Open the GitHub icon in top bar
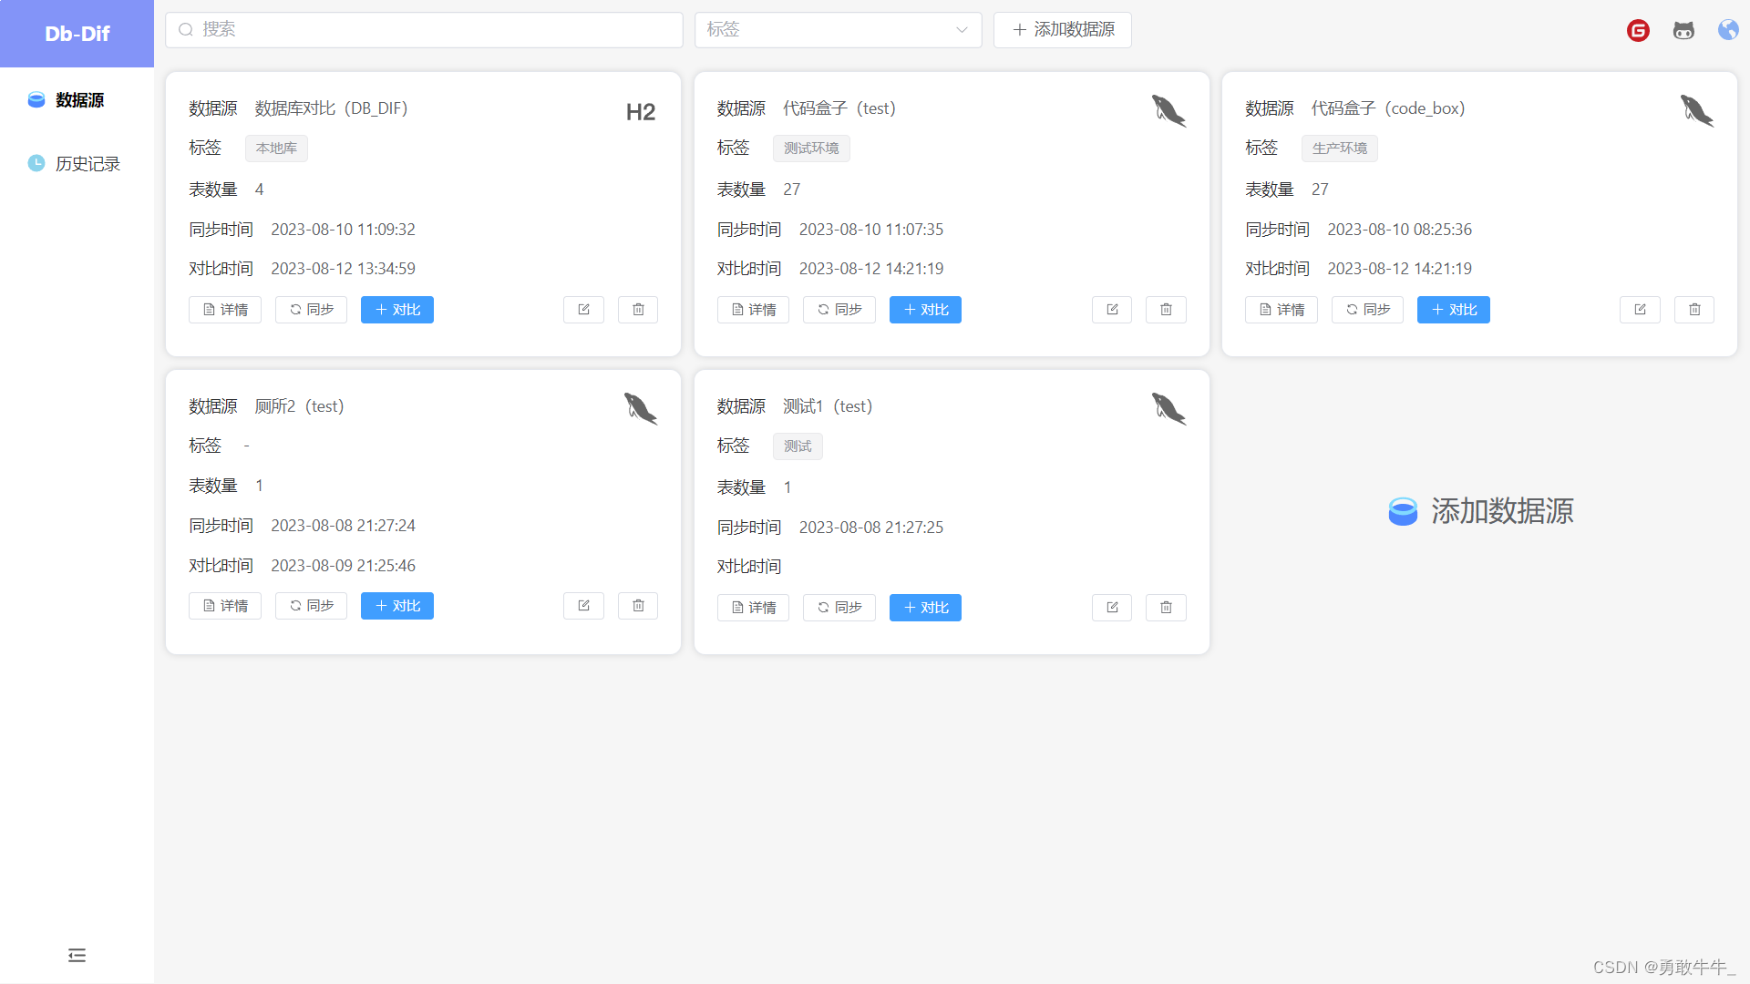 (x=1683, y=30)
